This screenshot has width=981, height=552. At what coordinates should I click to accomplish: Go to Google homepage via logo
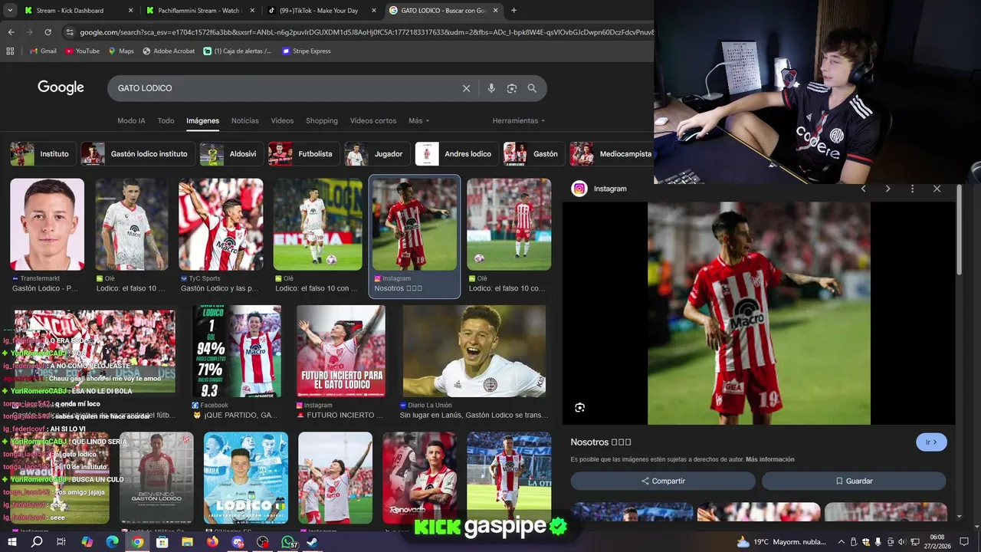click(x=61, y=87)
